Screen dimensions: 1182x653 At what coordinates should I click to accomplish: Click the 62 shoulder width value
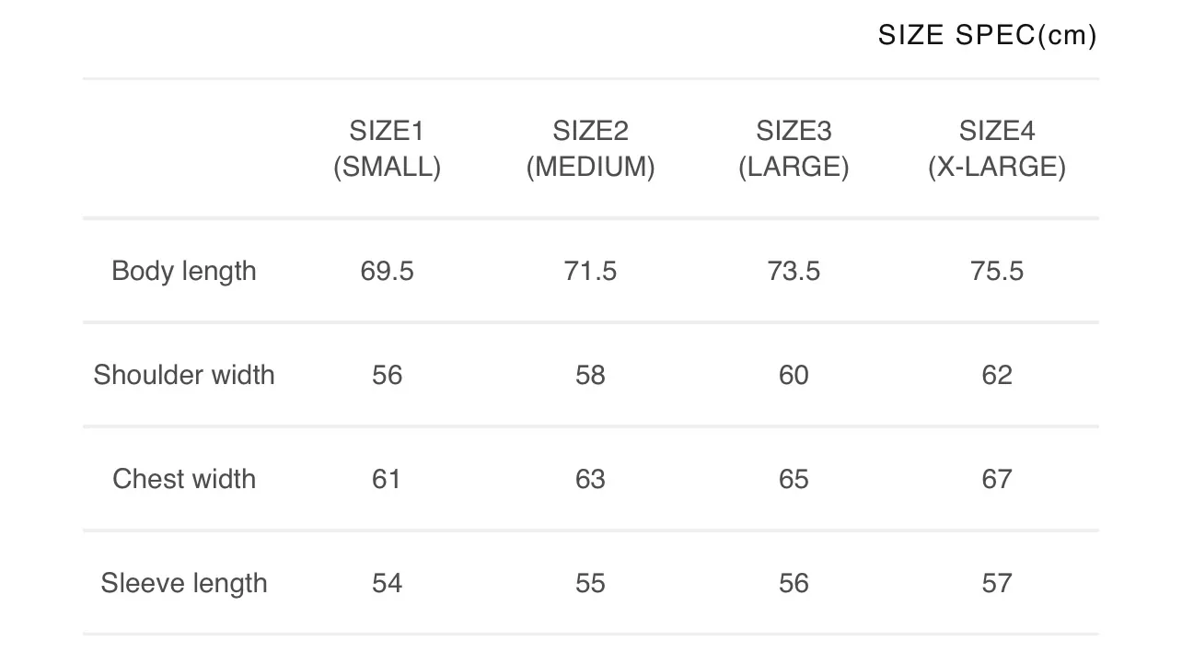tap(997, 375)
